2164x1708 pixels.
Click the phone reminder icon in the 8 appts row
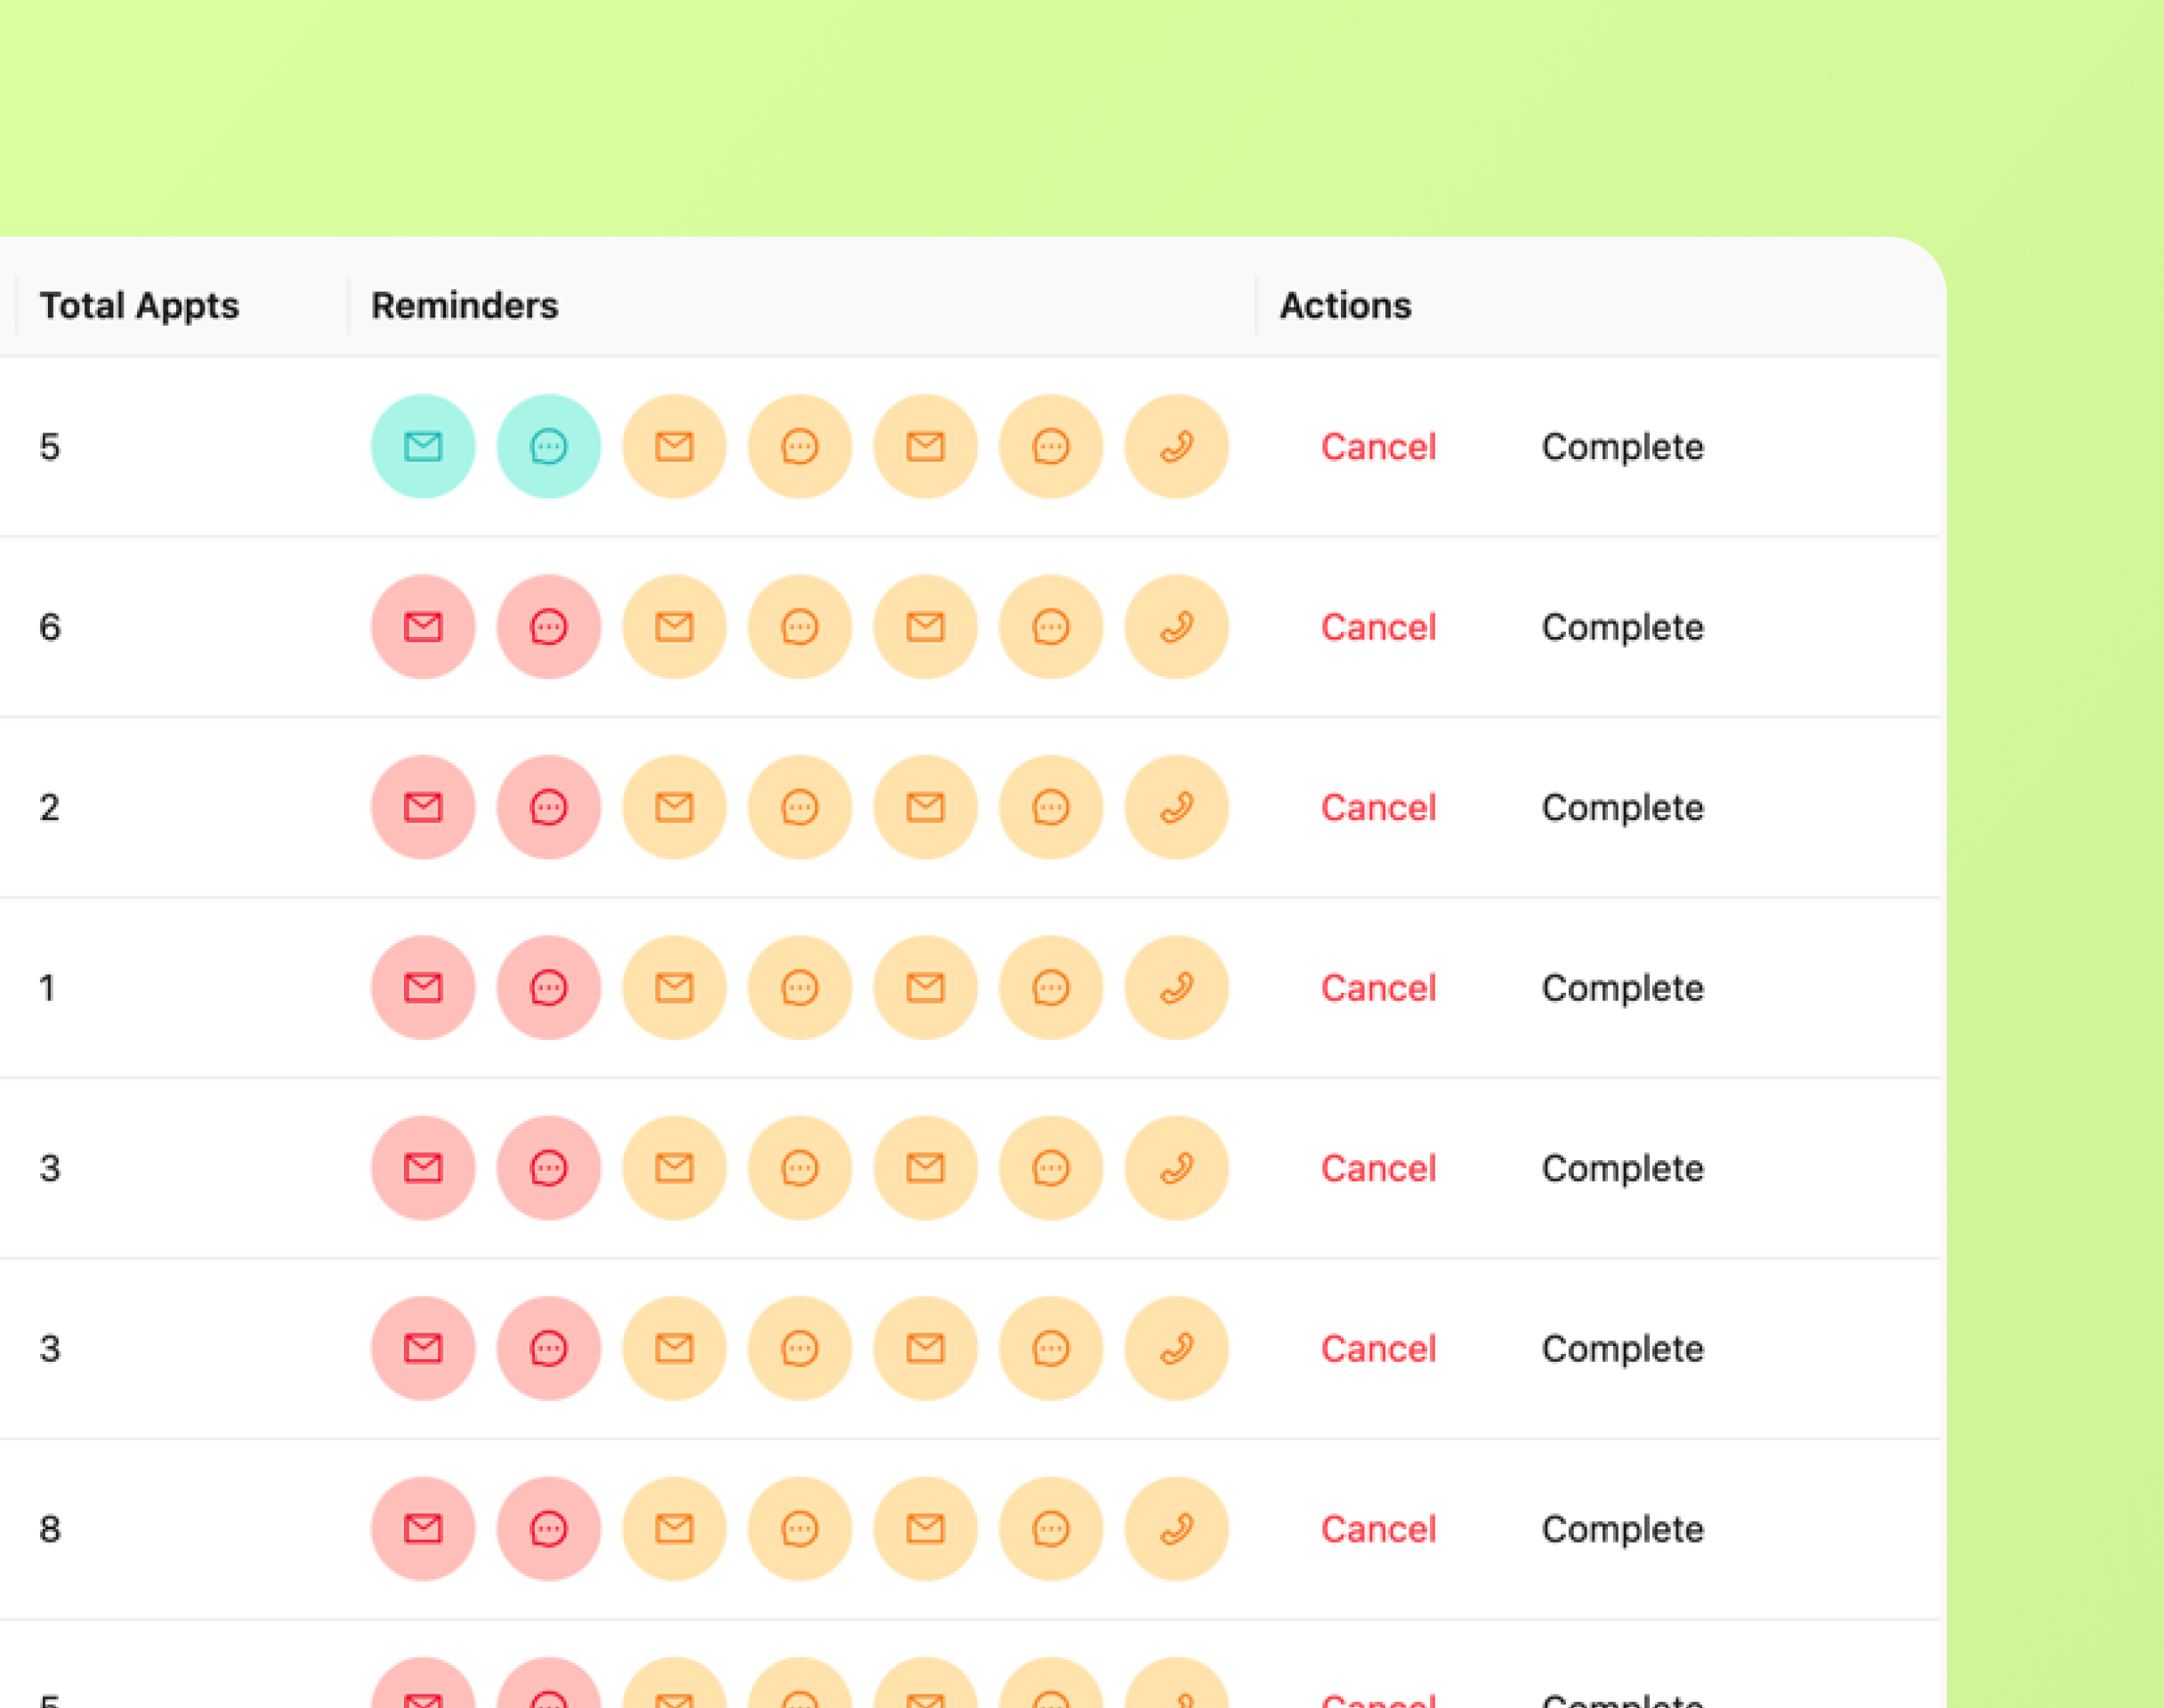(x=1176, y=1529)
